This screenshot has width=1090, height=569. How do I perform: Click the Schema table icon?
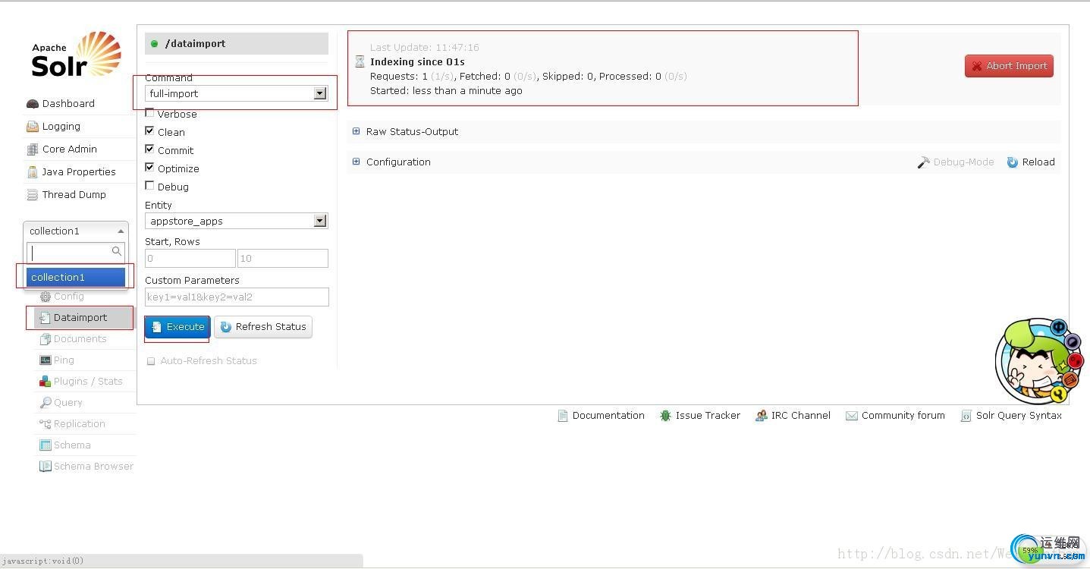click(46, 445)
